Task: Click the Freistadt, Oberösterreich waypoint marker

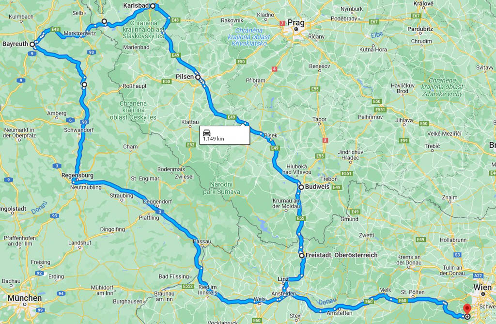Action: click(x=302, y=255)
